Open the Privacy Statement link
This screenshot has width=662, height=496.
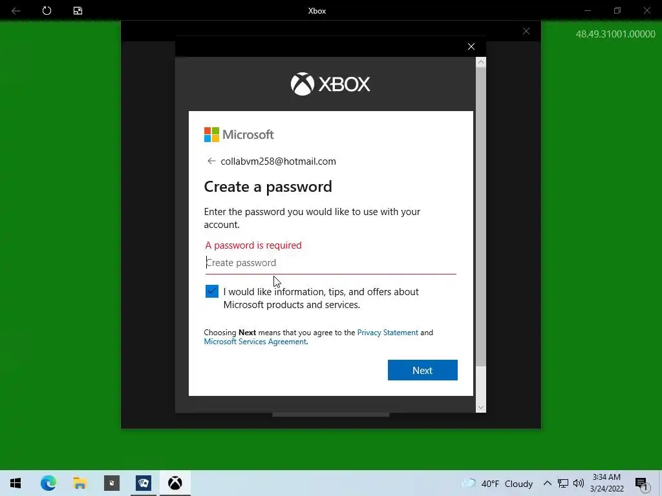point(388,333)
